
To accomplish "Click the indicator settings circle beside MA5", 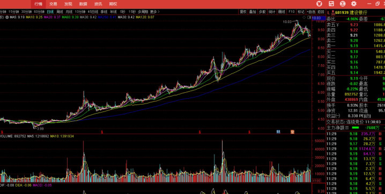I will tap(6, 17).
